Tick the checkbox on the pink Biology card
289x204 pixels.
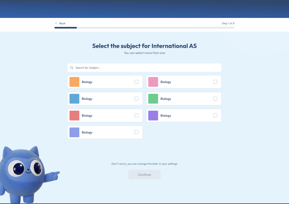pos(215,82)
